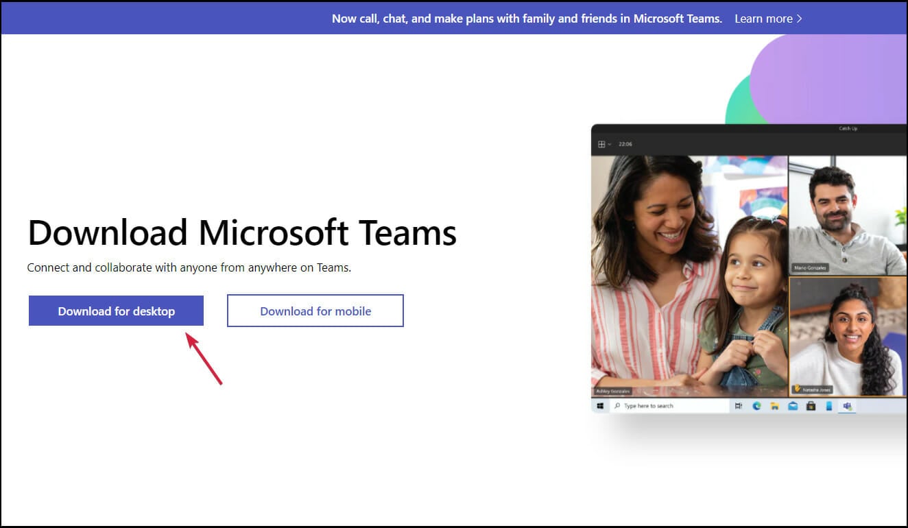Screen dimensions: 908x528
Task: Open Microsoft Teams from the taskbar
Action: [847, 405]
